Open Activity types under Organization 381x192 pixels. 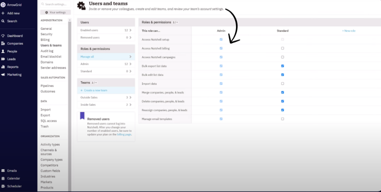point(50,145)
